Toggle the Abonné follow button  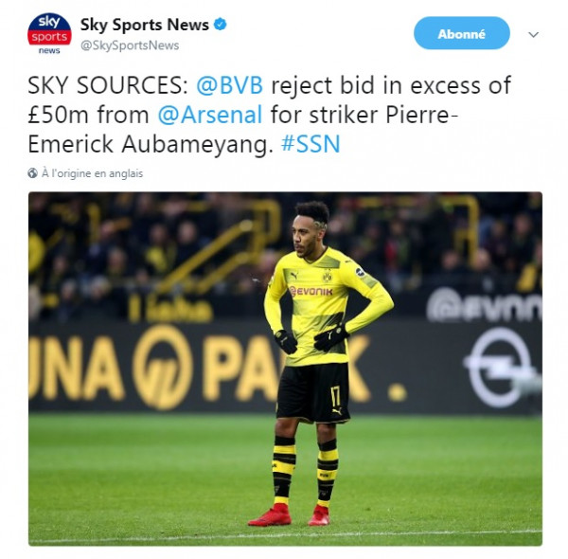[x=462, y=33]
